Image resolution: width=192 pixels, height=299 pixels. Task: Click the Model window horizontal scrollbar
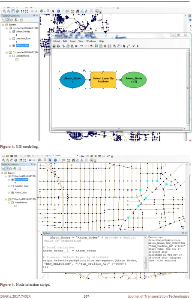[118, 129]
